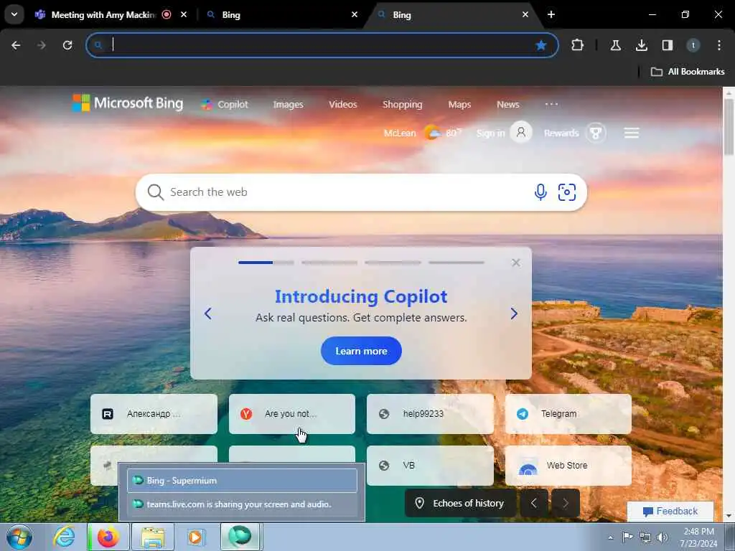Viewport: 735px width, 551px height.
Task: Open Maps in Bing navigation
Action: coord(459,105)
